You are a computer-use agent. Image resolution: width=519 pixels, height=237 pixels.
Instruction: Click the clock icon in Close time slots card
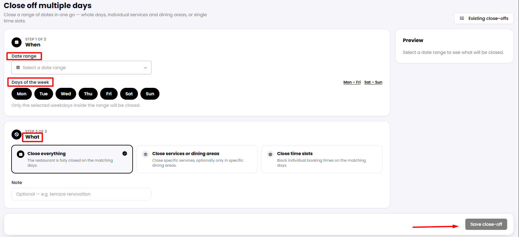[270, 154]
